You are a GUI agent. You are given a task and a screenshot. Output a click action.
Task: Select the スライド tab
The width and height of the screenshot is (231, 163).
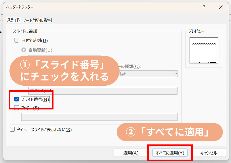[13, 20]
